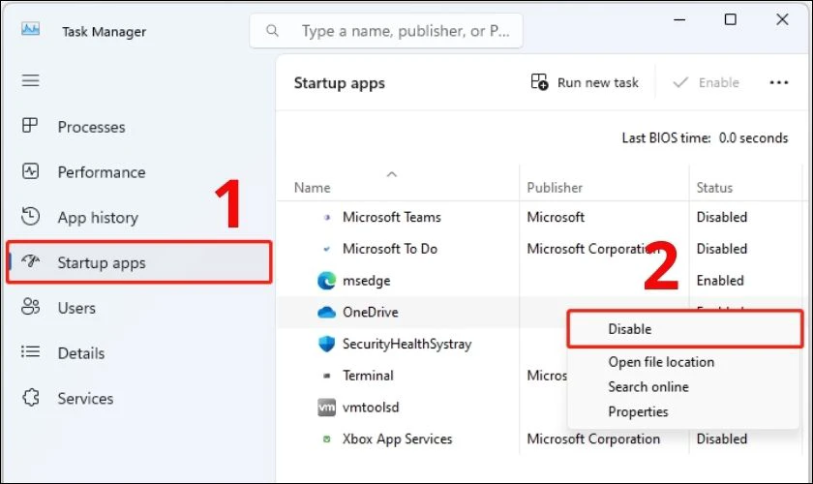Click the vmtoolsd vm icon

[327, 408]
